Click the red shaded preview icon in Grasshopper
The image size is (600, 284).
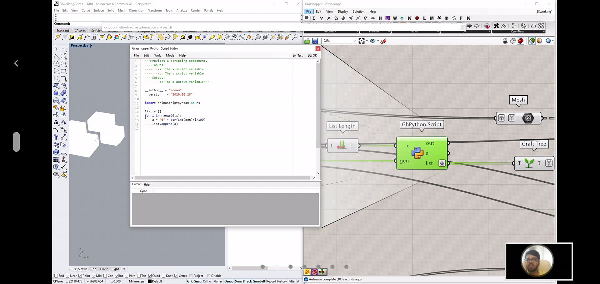[520, 41]
